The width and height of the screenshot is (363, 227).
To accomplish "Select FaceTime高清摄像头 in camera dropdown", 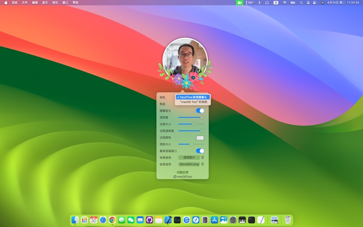I will (193, 97).
